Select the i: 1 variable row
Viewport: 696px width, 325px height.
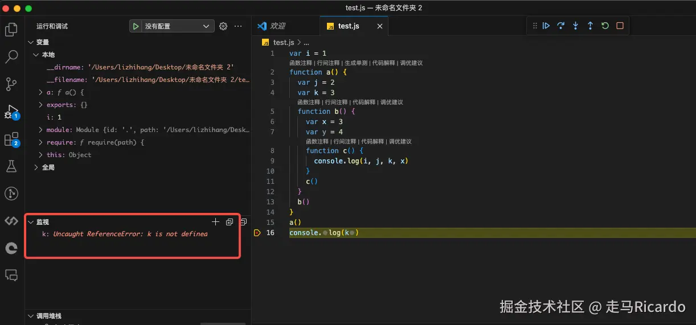point(138,117)
